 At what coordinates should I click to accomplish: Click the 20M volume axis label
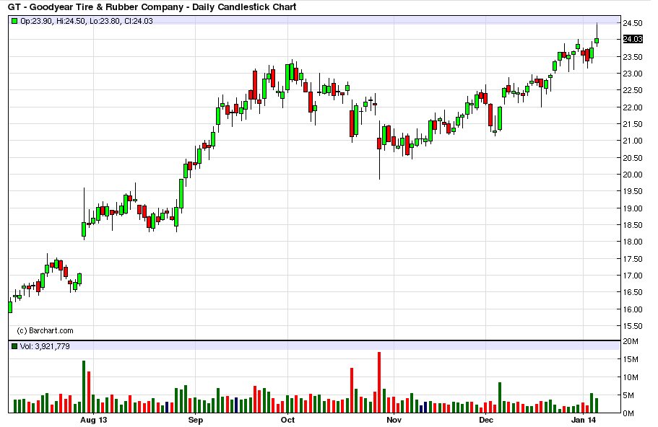(631, 341)
